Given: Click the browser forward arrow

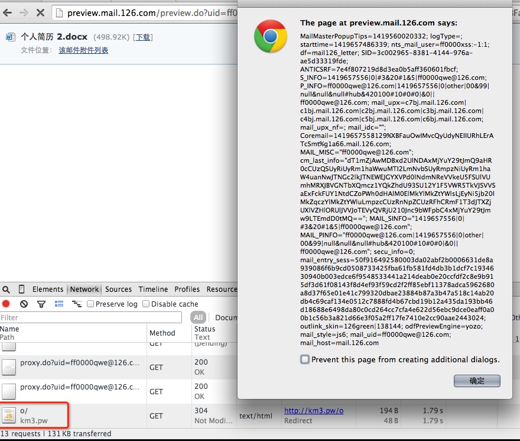Looking at the screenshot, I should pos(24,13).
